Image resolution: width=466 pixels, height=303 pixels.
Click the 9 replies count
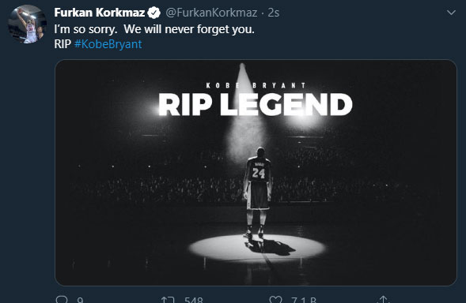coord(80,300)
